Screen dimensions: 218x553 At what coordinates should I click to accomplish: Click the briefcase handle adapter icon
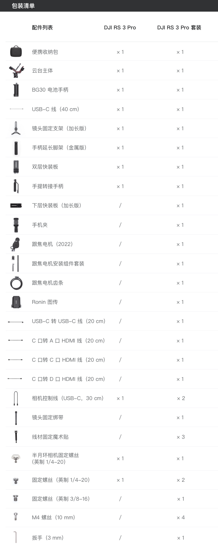[x=16, y=186]
